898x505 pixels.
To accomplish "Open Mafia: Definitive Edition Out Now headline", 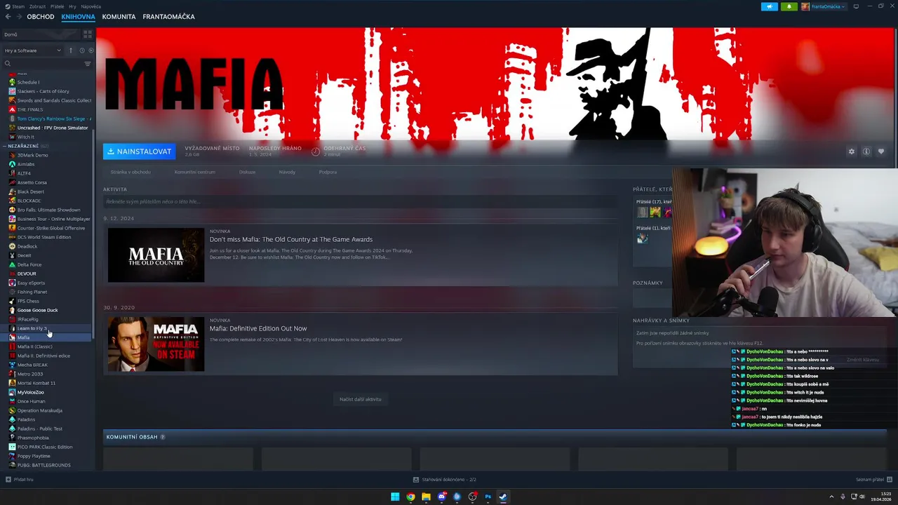I will [258, 328].
